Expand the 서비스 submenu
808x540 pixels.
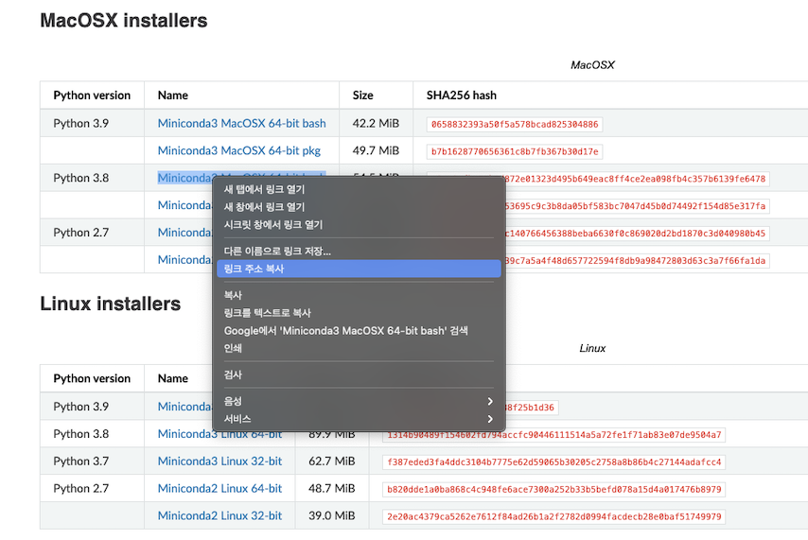[359, 418]
